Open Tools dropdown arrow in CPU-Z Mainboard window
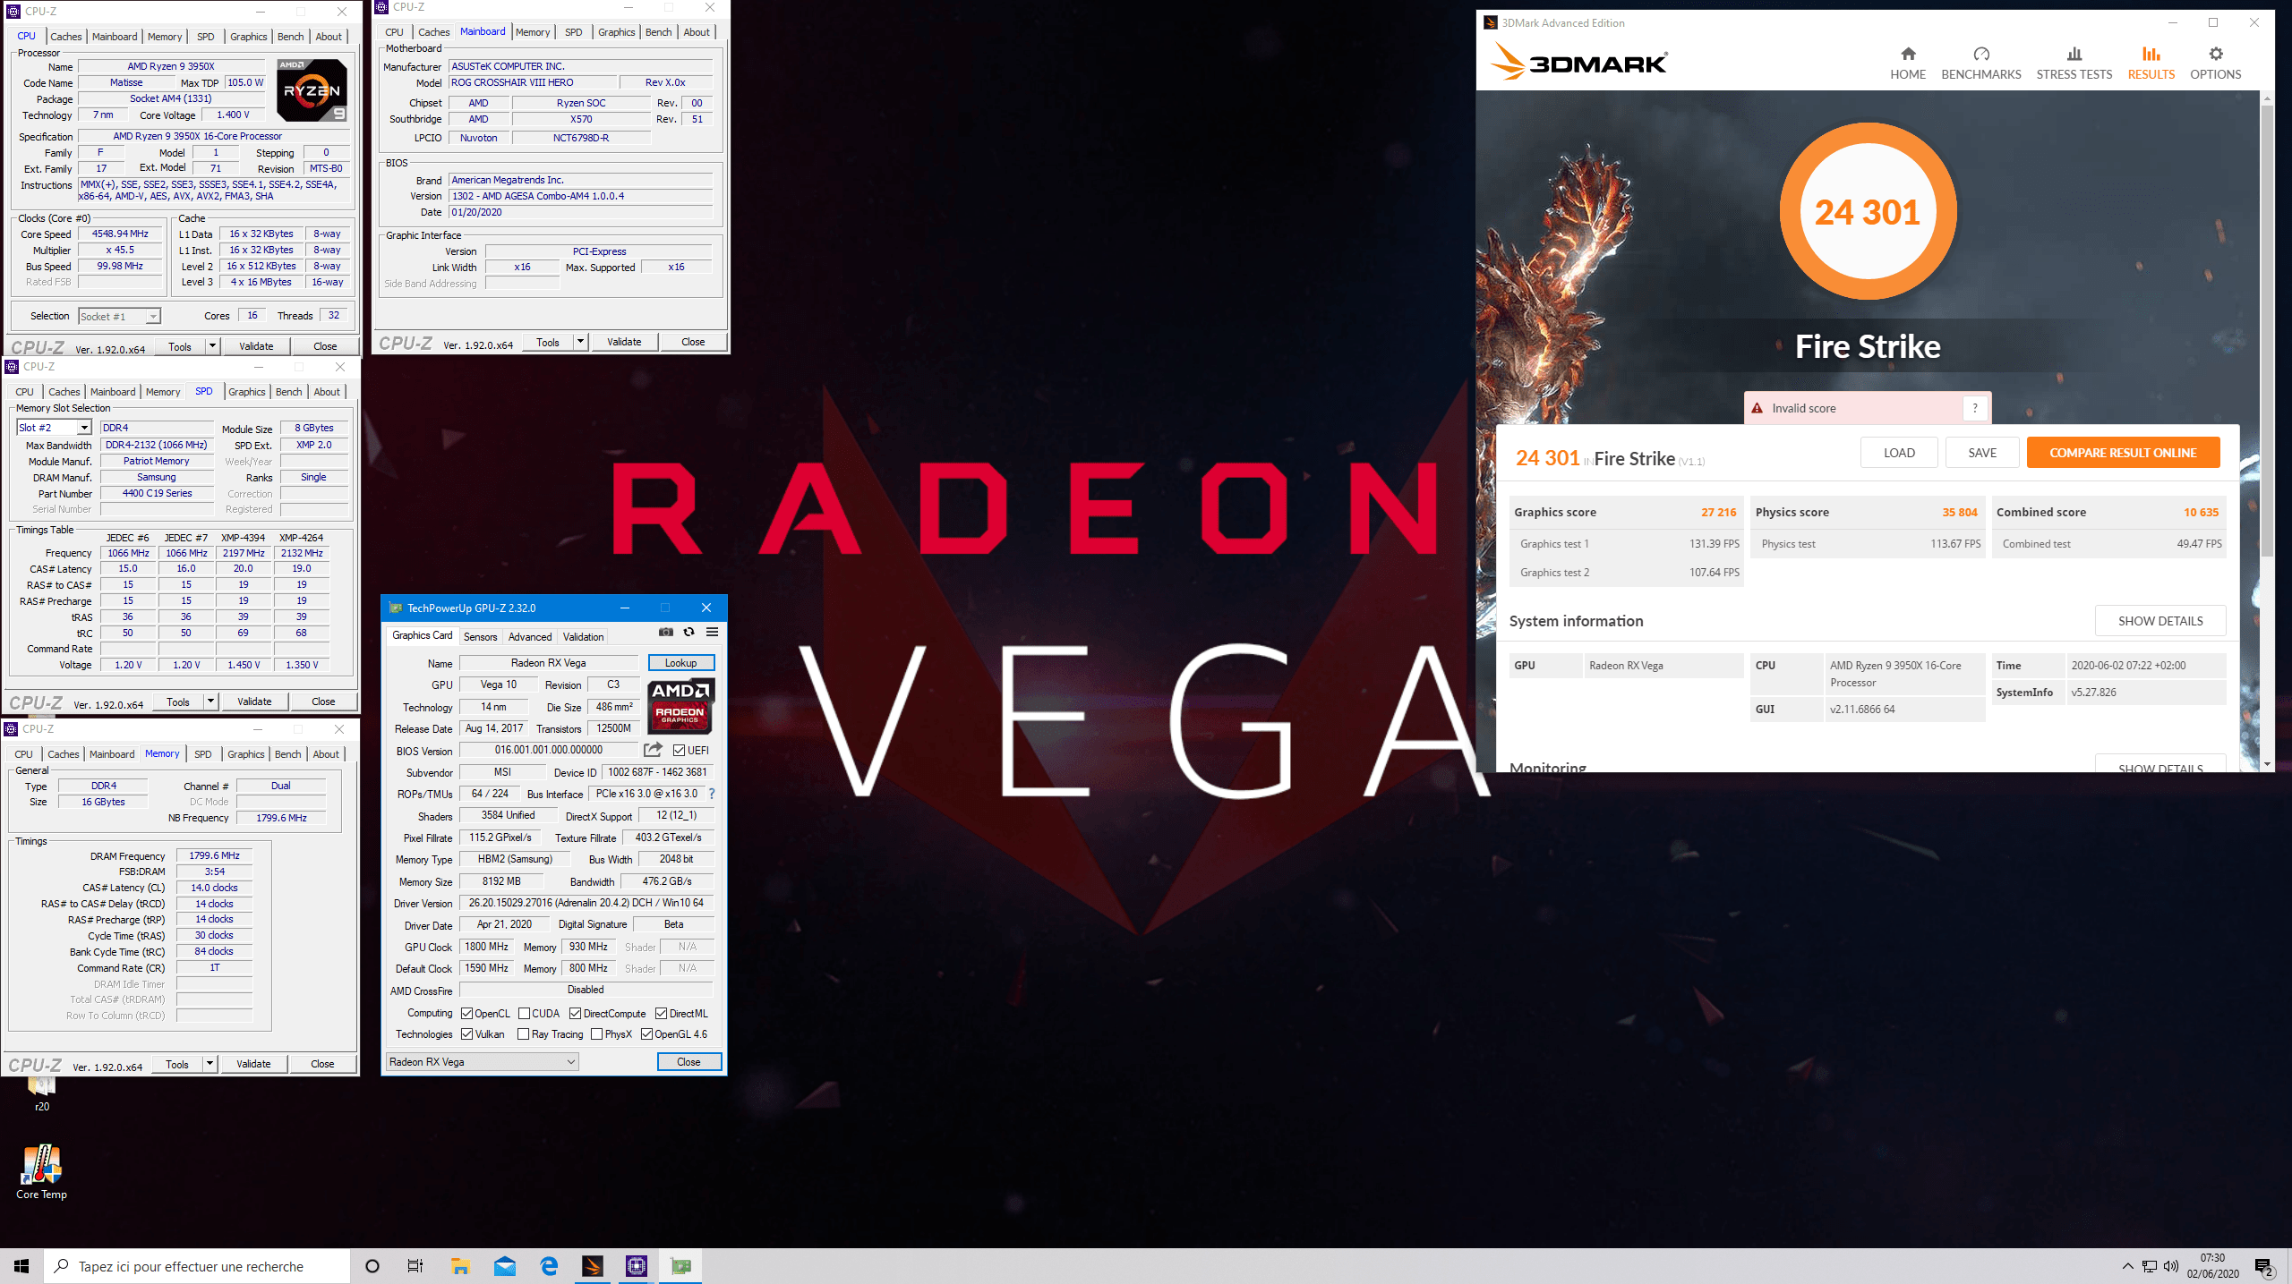 [580, 342]
